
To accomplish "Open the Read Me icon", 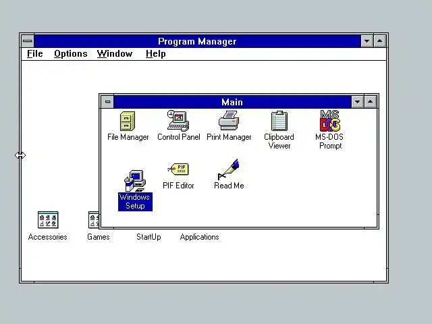I will click(x=229, y=169).
